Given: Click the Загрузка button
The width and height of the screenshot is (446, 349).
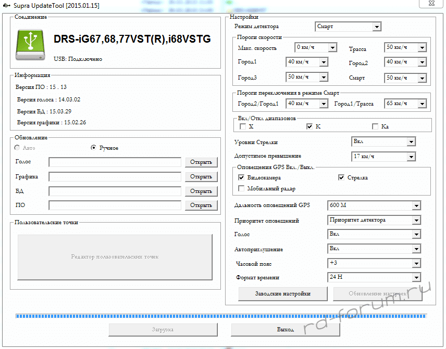Looking at the screenshot, I should click(x=163, y=330).
